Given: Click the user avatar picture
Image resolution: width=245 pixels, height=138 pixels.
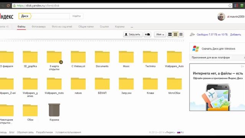Looking at the screenshot, I should 221,16.
